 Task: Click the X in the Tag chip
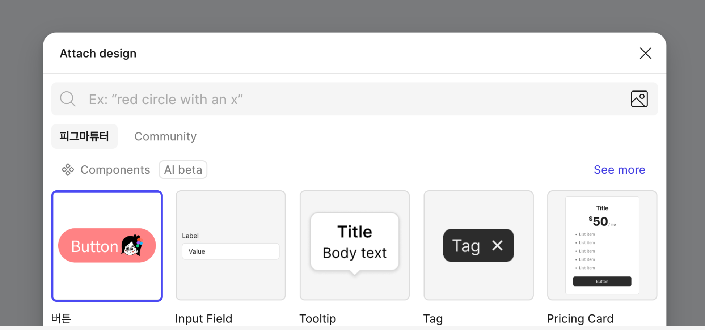click(x=497, y=245)
